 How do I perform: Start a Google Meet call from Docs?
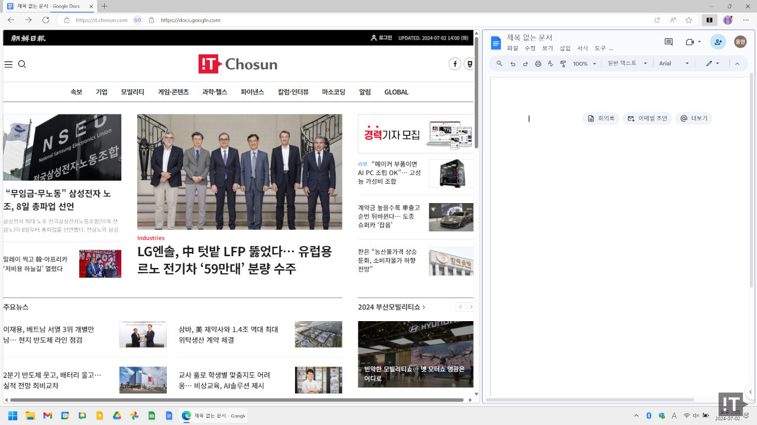[690, 41]
